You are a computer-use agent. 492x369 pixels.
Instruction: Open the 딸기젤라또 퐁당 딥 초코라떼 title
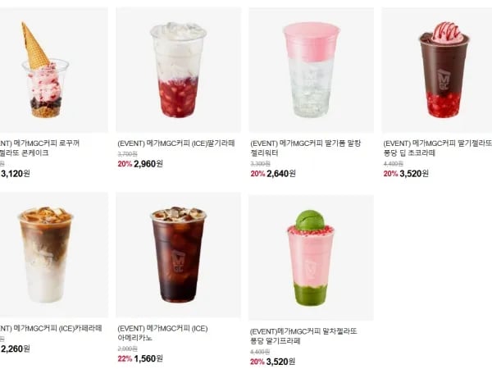tap(437, 148)
